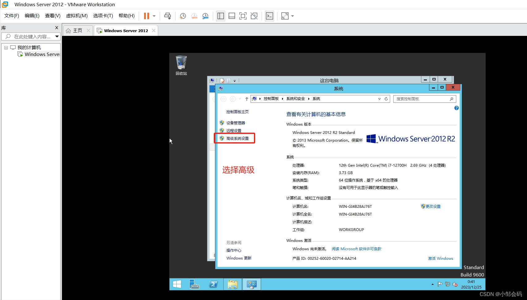Toggle the thumbnail bar view
527x300 pixels.
[232, 16]
